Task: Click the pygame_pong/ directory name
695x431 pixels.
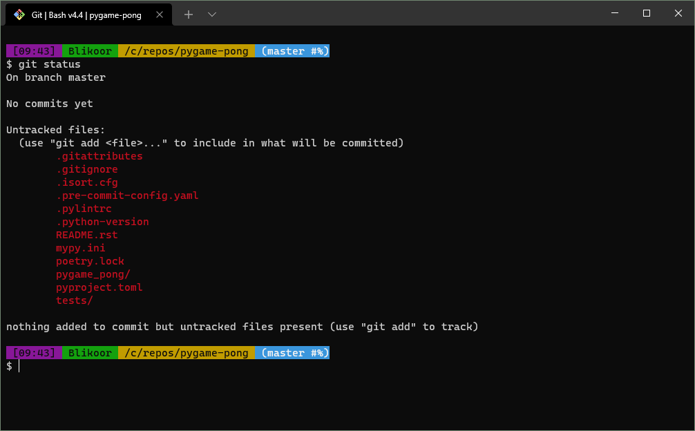Action: 93,274
